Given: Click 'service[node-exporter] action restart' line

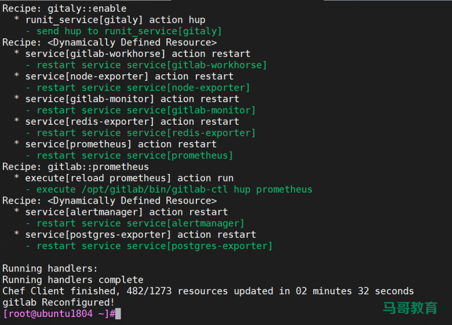Looking at the screenshot, I should (129, 77).
